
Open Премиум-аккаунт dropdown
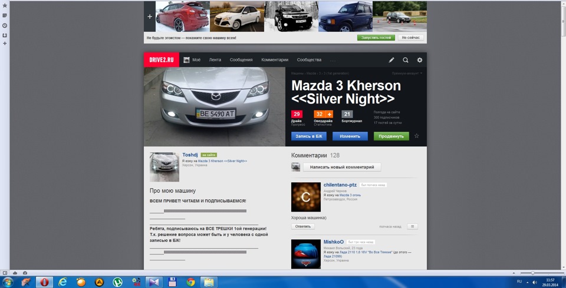407,73
